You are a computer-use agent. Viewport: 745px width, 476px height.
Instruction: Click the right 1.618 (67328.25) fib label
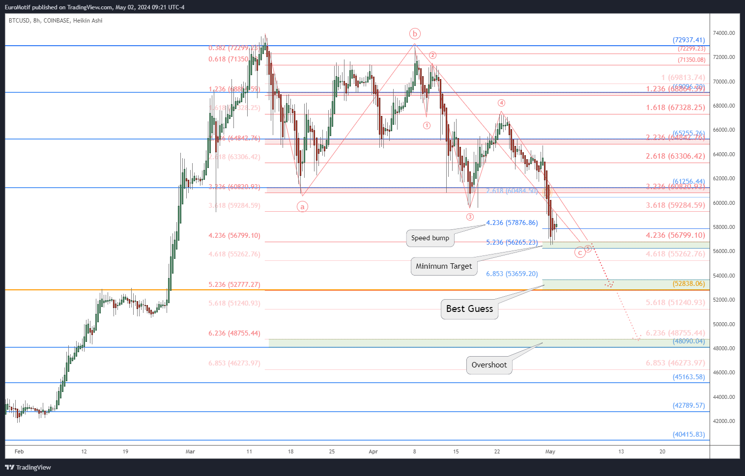[x=675, y=107]
